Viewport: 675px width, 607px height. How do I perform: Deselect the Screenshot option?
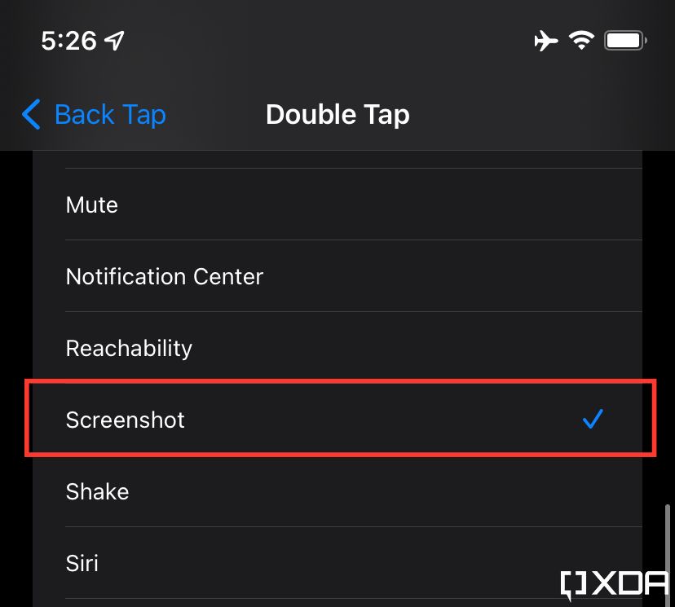tap(125, 420)
